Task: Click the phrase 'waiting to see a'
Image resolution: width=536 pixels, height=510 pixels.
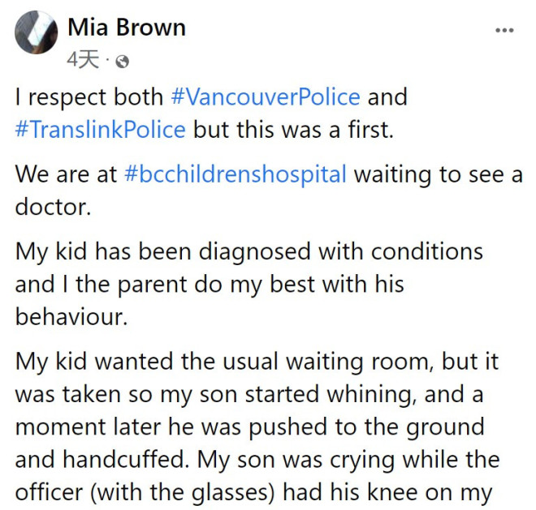Action: point(439,175)
